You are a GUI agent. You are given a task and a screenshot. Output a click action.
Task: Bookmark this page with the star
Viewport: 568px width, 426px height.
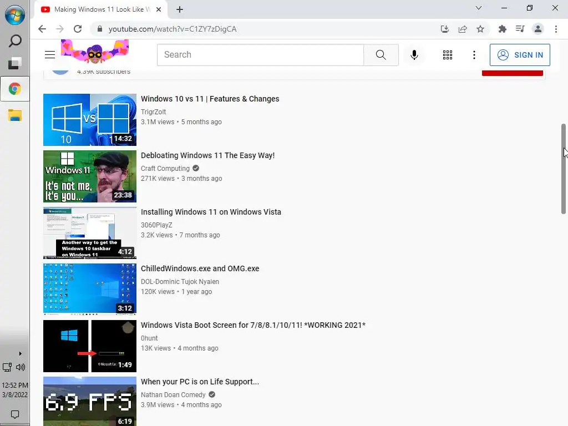coord(480,29)
